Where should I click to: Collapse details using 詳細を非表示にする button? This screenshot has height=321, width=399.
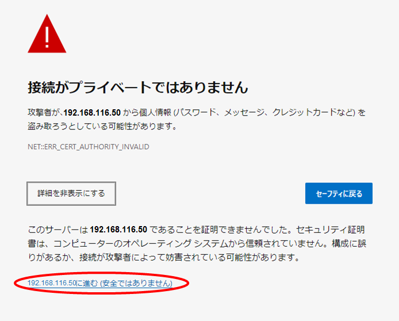(x=71, y=193)
